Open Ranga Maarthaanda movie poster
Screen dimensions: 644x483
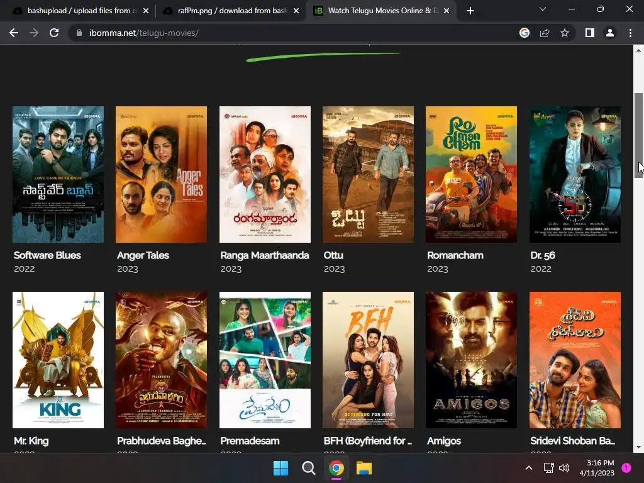click(x=265, y=175)
